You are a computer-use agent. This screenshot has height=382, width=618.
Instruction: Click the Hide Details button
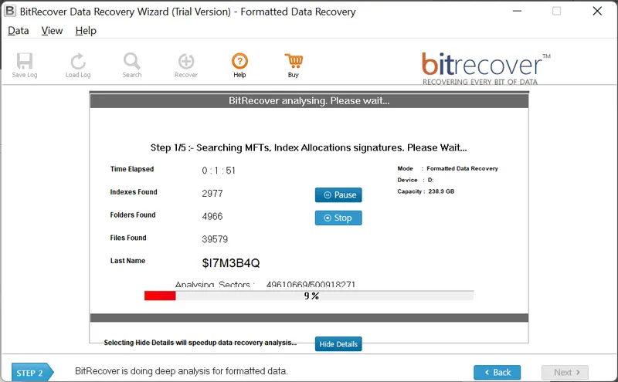pyautogui.click(x=338, y=344)
